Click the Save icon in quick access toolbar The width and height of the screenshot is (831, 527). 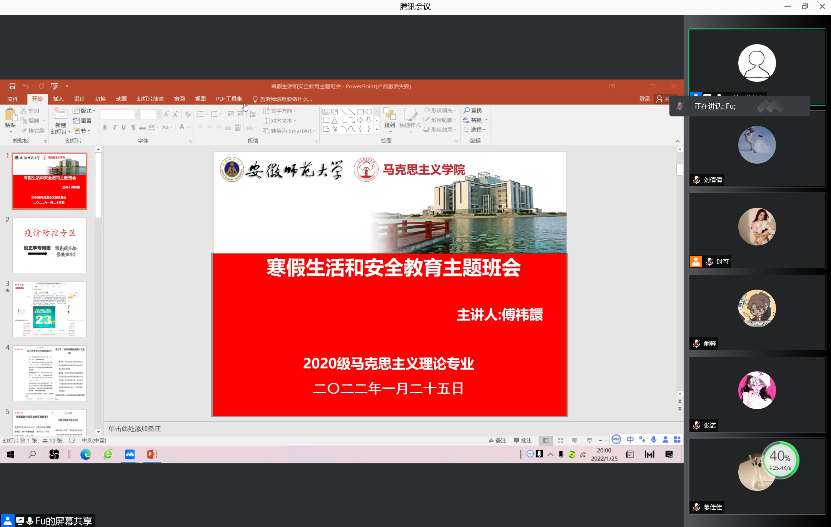click(12, 86)
